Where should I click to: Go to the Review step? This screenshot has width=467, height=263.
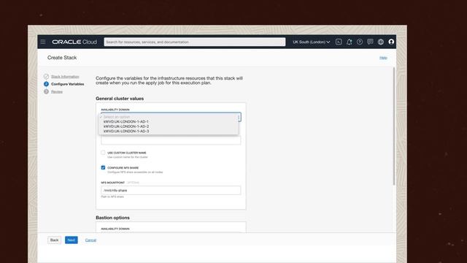point(57,91)
